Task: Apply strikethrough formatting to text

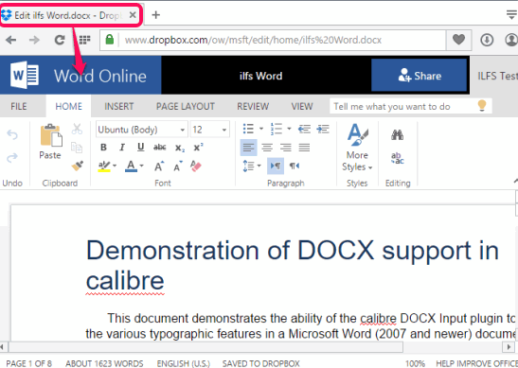Action: pyautogui.click(x=159, y=148)
